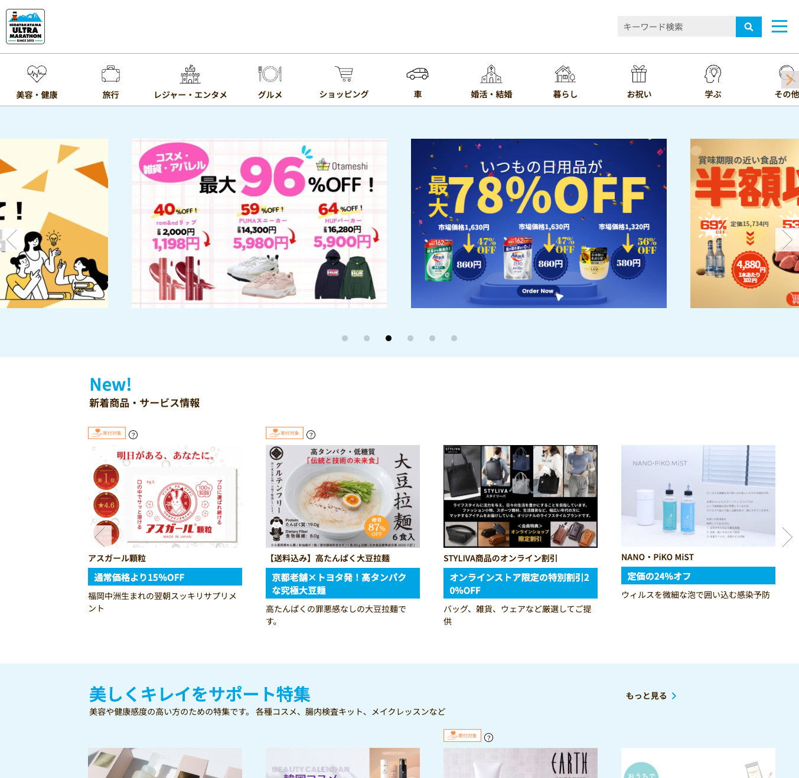Click 旅行 category label
The width and height of the screenshot is (799, 778).
[110, 95]
